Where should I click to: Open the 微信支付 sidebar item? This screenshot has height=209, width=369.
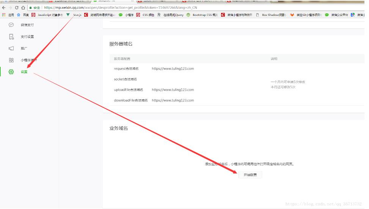click(22, 25)
